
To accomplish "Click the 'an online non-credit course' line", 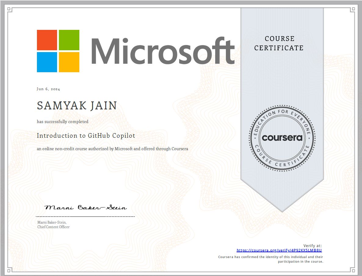I will (x=112, y=149).
